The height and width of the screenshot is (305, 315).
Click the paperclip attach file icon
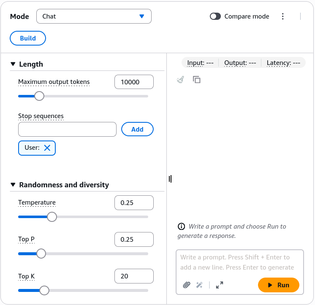(187, 285)
